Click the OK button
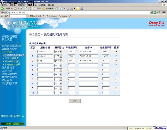Screen dimensions: 167x130 (x=75, y=101)
